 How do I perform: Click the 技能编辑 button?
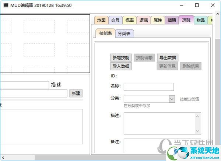(144, 58)
